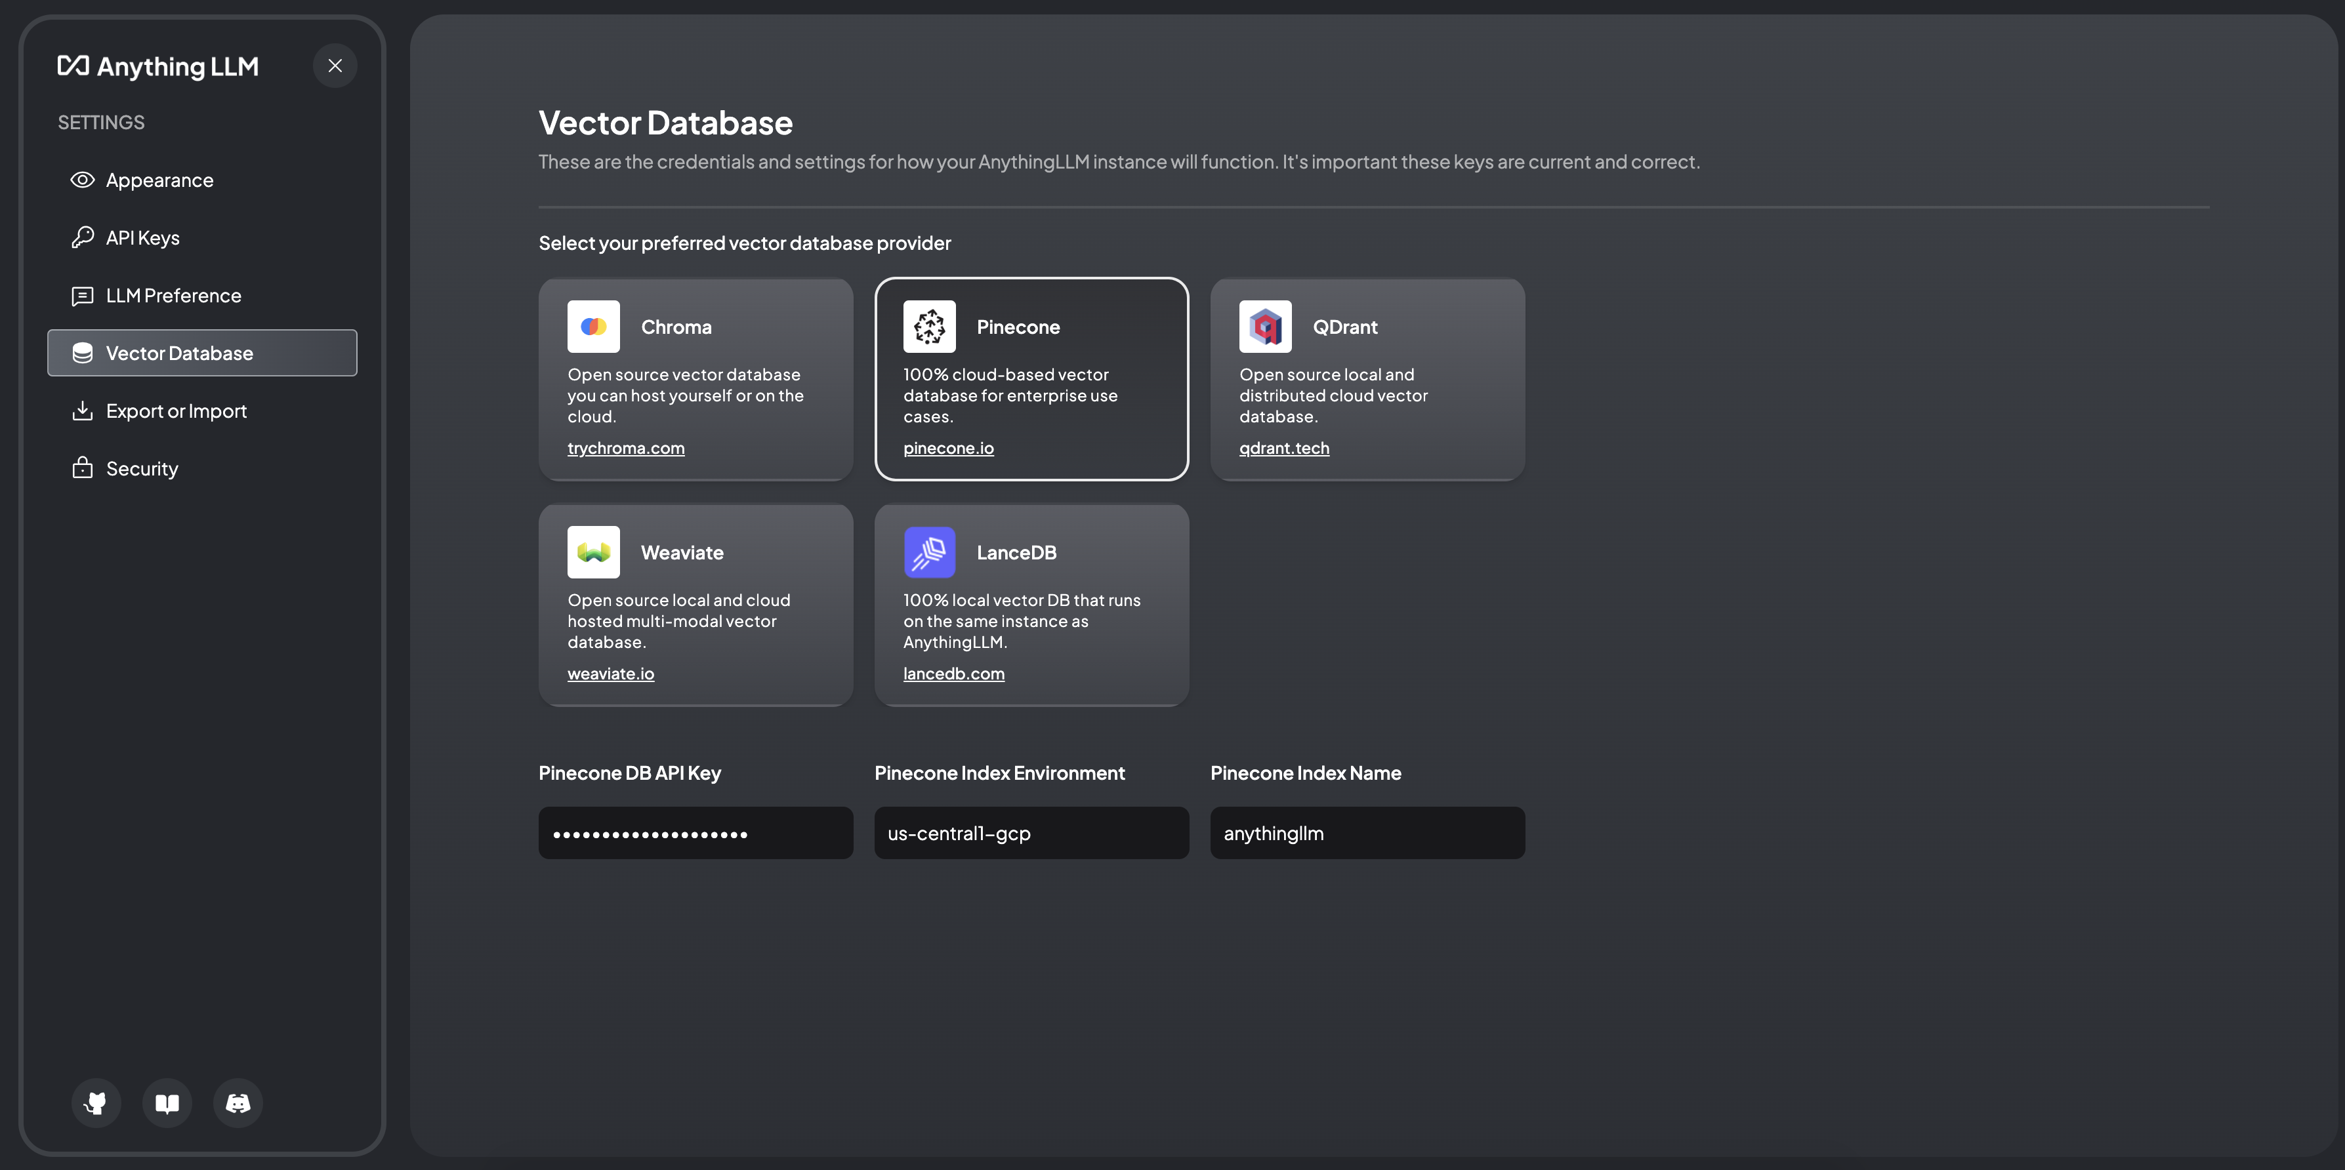This screenshot has height=1170, width=2345.
Task: Click LanceDB's '100% local vector DB' description
Action: click(x=1022, y=621)
